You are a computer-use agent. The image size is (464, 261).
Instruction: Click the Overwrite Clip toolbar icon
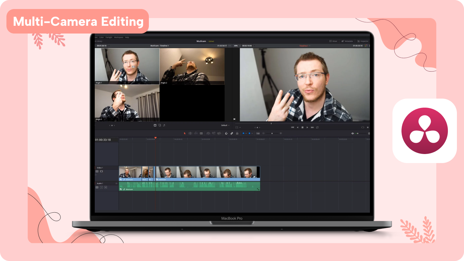pyautogui.click(x=214, y=133)
